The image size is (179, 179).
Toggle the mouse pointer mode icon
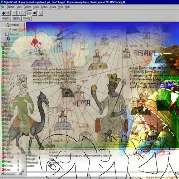click(x=40, y=13)
